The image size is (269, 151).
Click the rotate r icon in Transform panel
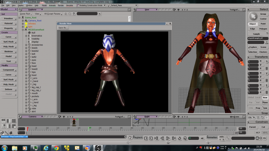pyautogui.click(x=267, y=74)
